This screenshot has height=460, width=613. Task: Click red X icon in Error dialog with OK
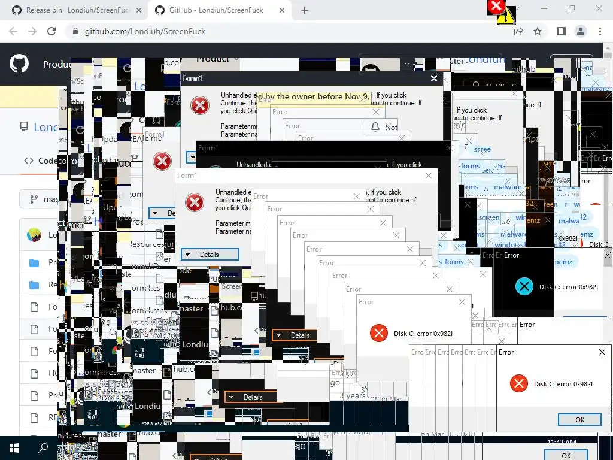[x=519, y=383]
